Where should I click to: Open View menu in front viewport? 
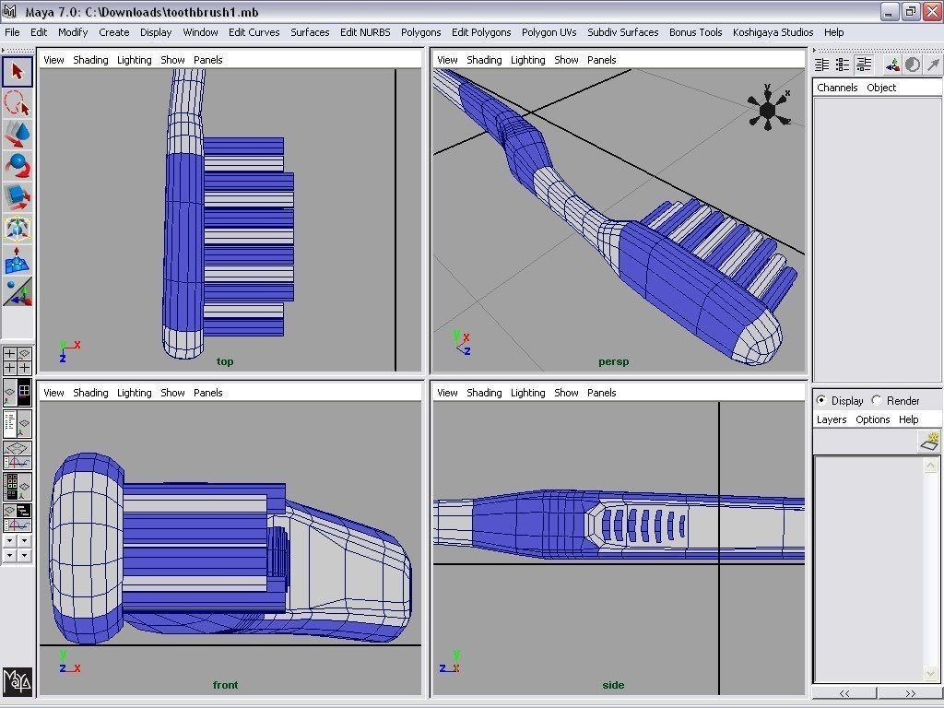point(53,393)
